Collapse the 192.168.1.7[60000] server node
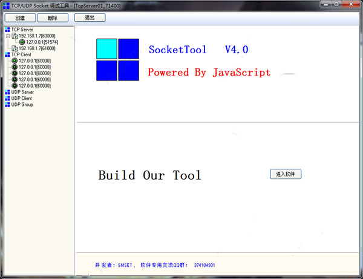Screen dimensions: 363x279 (x=8, y=36)
